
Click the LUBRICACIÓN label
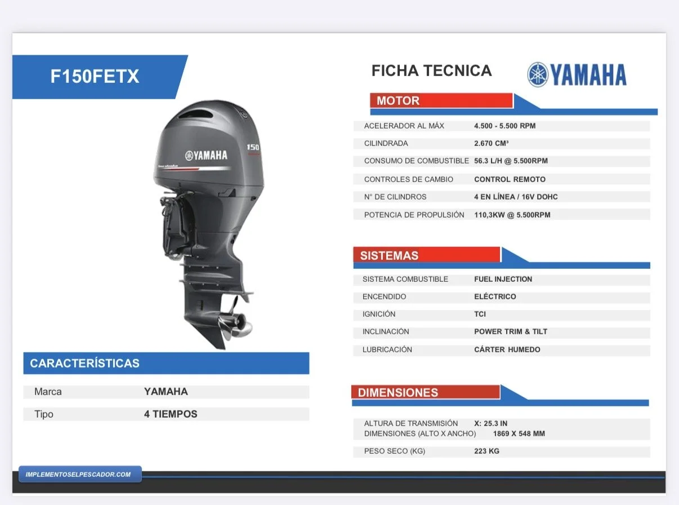[387, 349]
